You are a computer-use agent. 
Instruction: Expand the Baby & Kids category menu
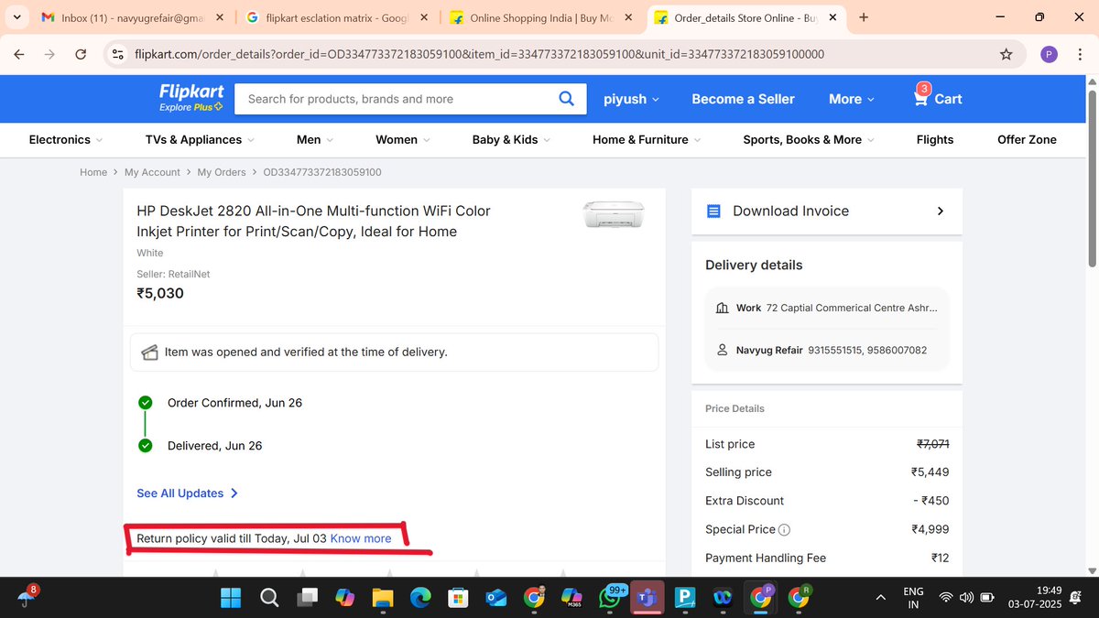511,139
